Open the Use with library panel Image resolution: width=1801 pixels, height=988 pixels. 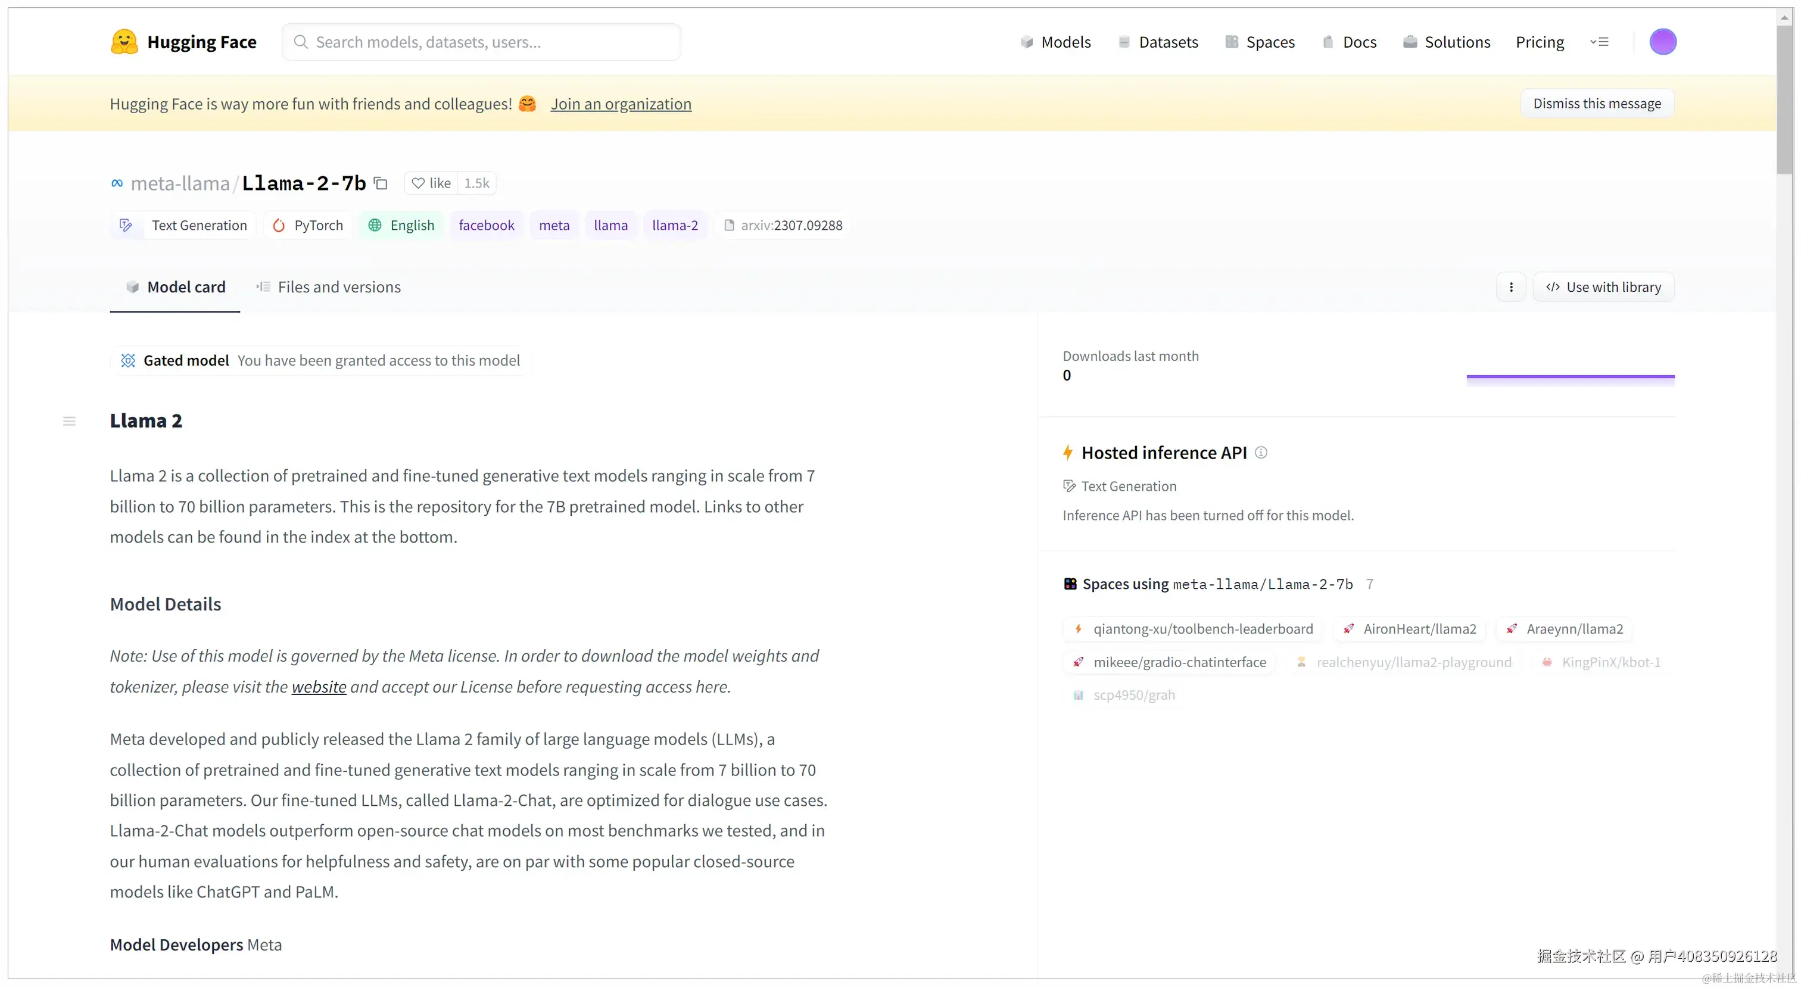coord(1603,288)
